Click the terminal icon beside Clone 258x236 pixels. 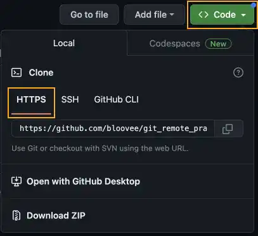[16, 73]
